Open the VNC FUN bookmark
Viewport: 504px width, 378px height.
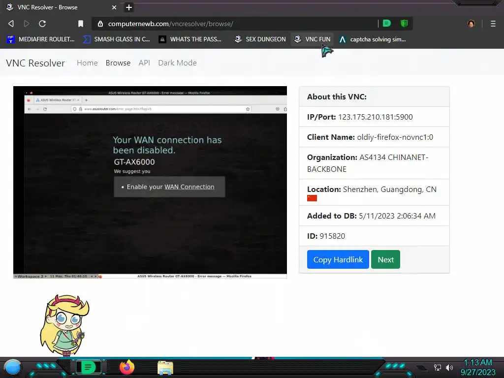[313, 39]
